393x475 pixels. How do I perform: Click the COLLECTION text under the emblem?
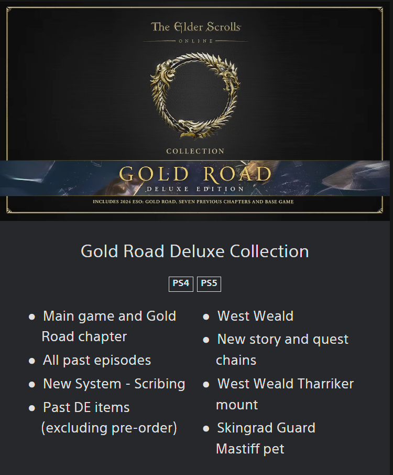tap(195, 151)
